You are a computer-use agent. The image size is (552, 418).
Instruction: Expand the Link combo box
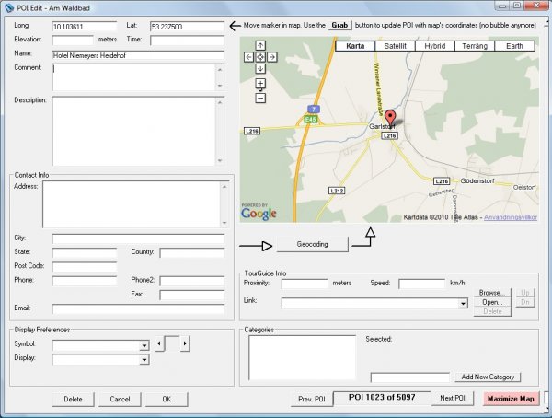[x=463, y=304]
